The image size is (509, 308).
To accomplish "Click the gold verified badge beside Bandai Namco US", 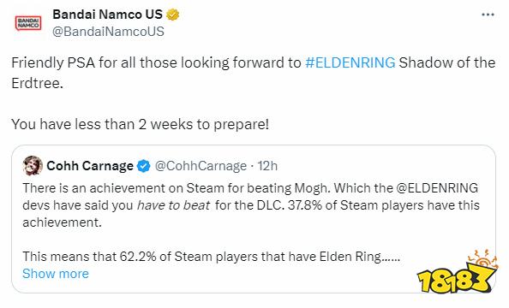I will 173,15.
